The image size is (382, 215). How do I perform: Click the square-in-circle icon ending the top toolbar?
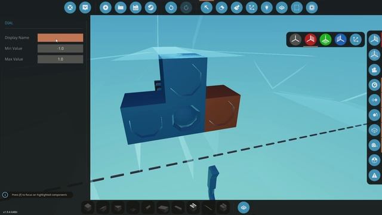point(312,8)
